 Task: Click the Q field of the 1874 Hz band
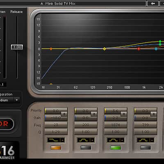pyautogui.click(x=116, y=132)
